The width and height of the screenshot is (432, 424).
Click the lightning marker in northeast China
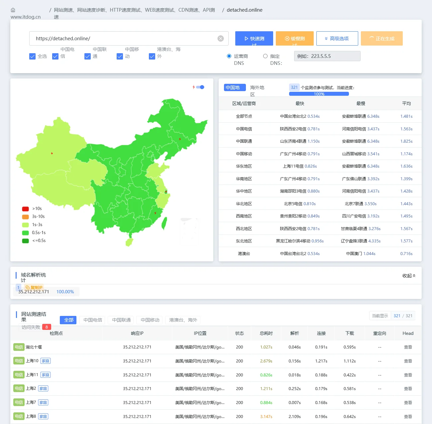[x=180, y=139]
